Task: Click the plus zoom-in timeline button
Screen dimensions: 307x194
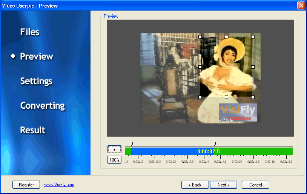Action: point(114,149)
